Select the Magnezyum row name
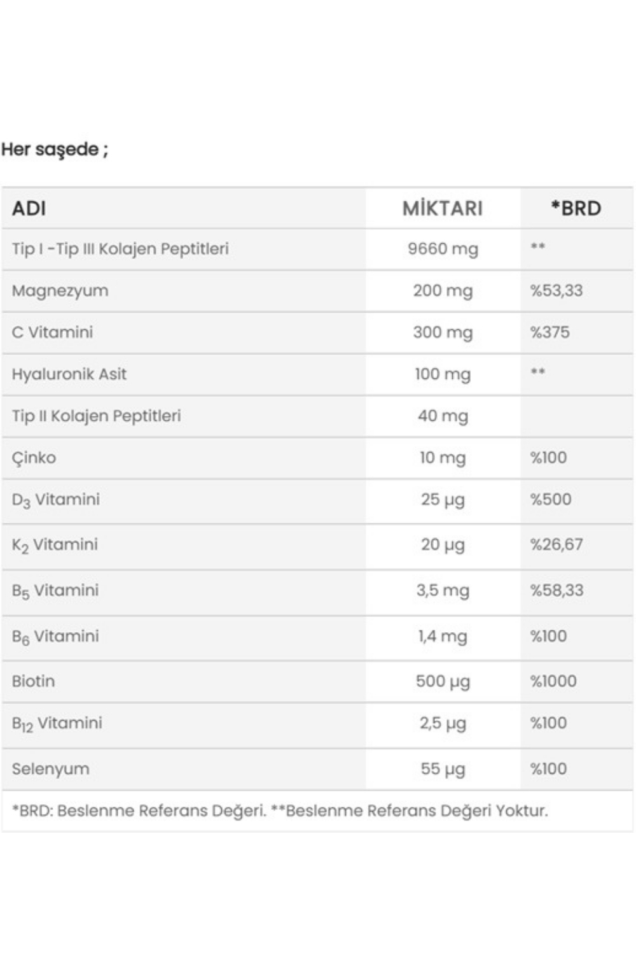The width and height of the screenshot is (636, 955). pyautogui.click(x=60, y=291)
